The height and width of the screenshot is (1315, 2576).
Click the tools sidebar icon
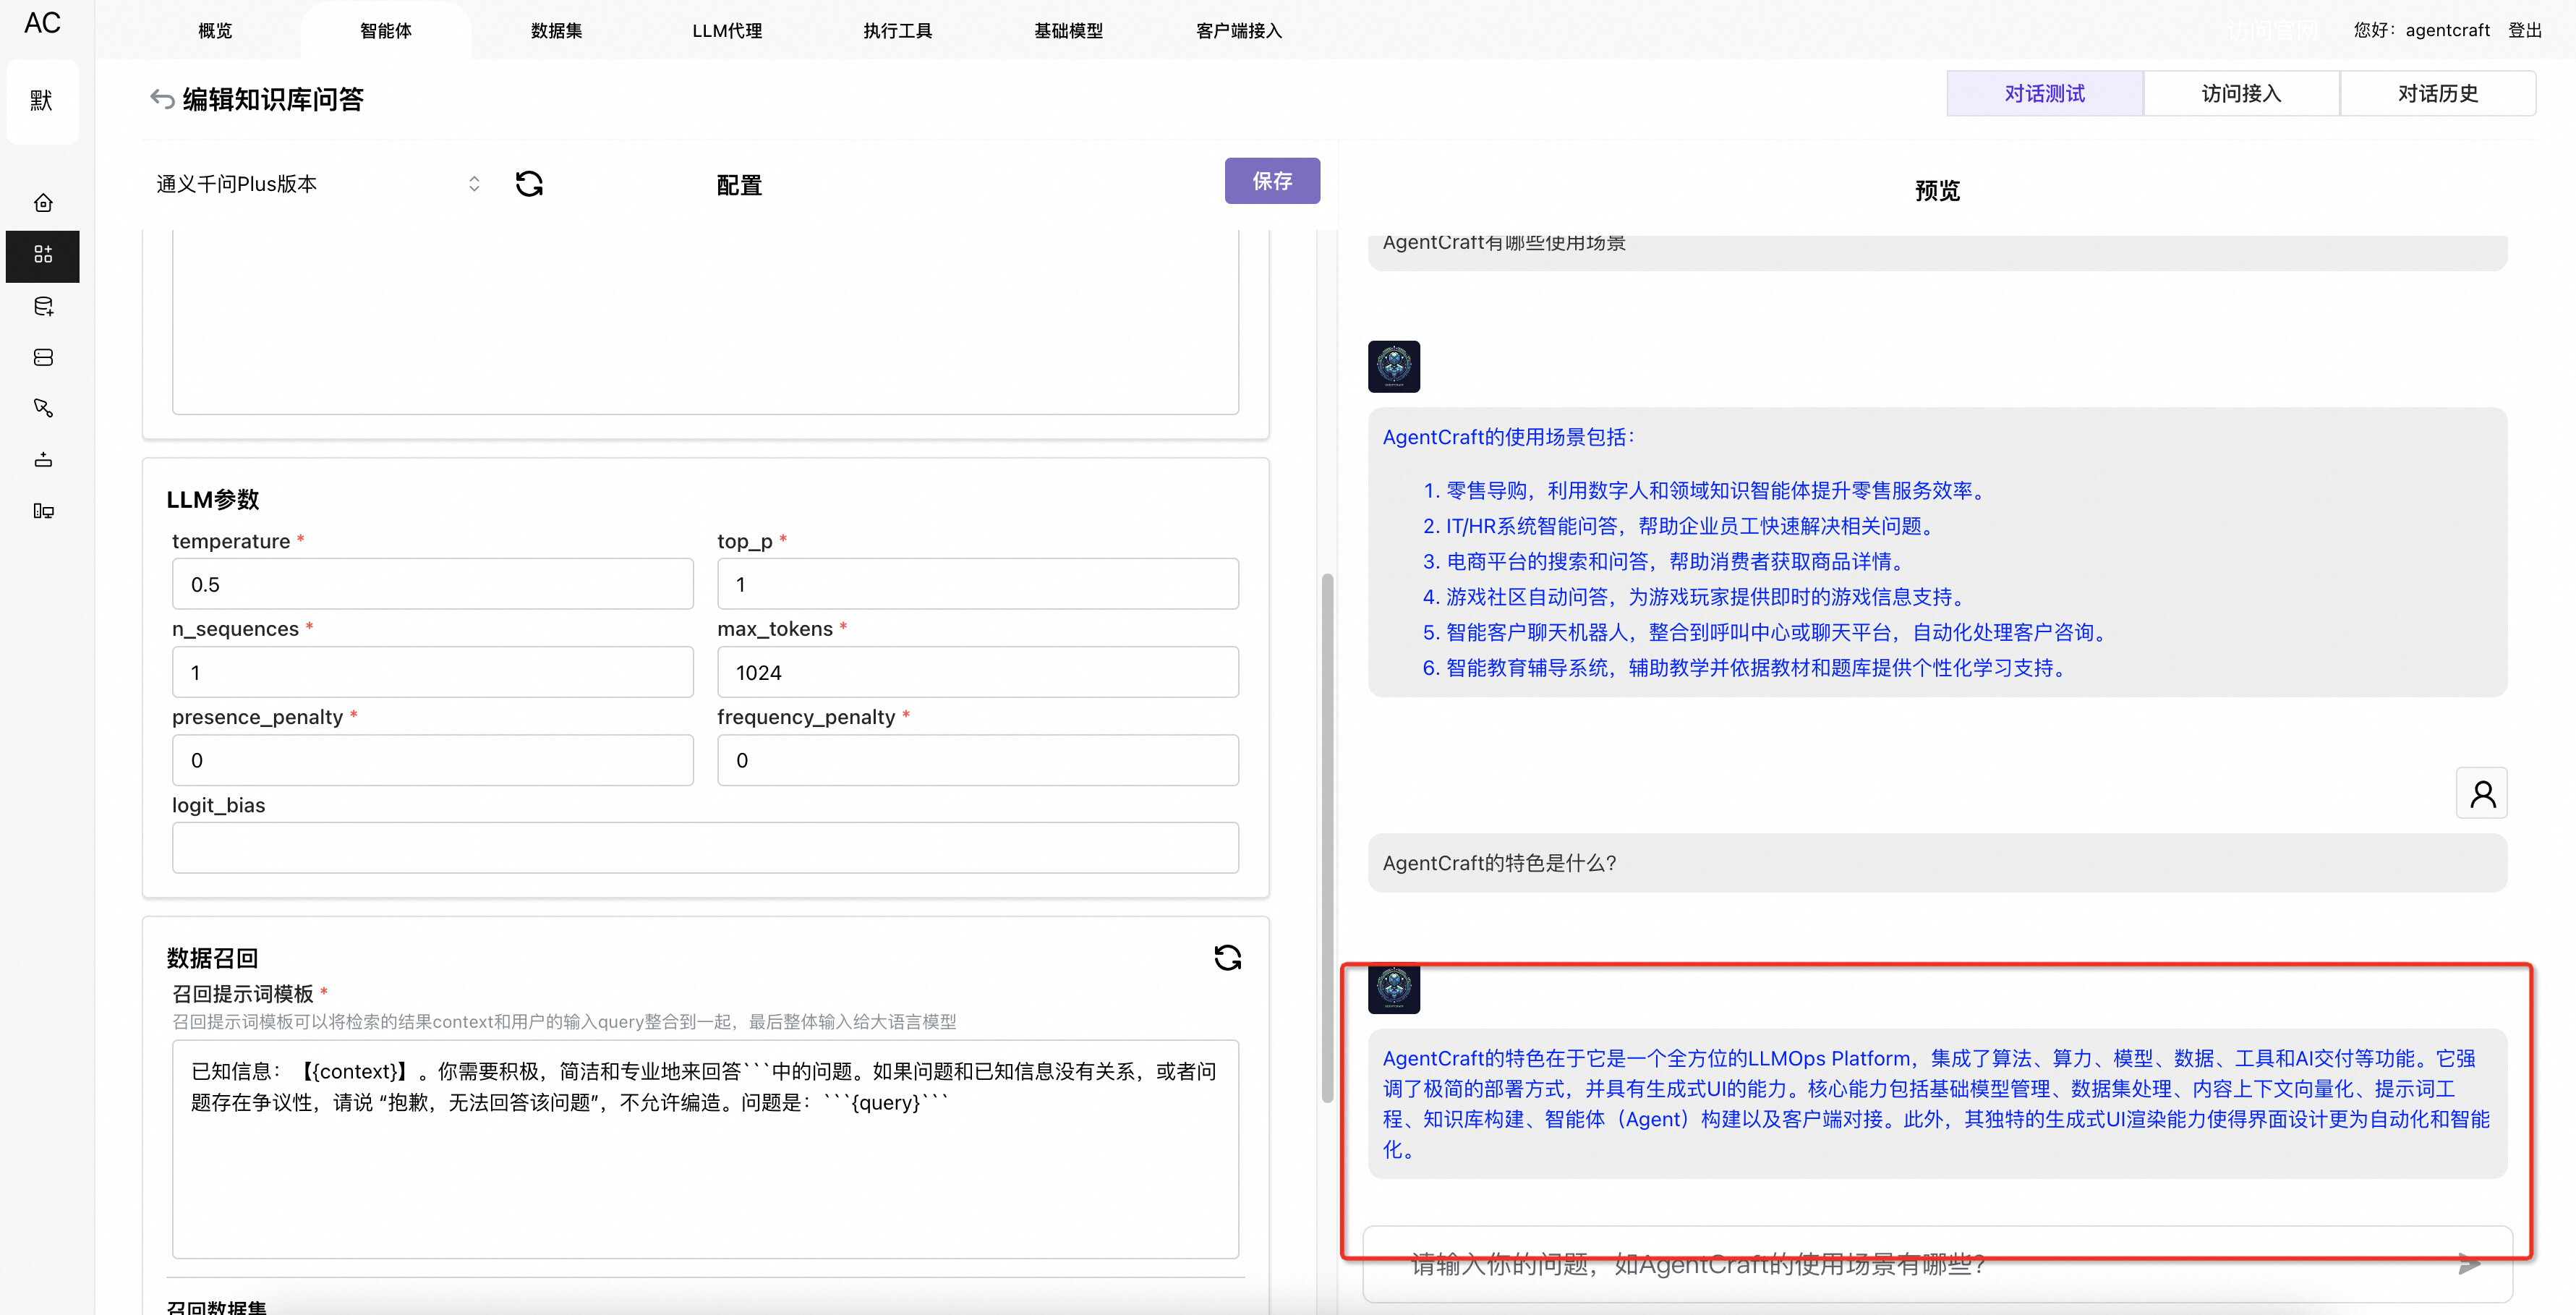(x=43, y=408)
